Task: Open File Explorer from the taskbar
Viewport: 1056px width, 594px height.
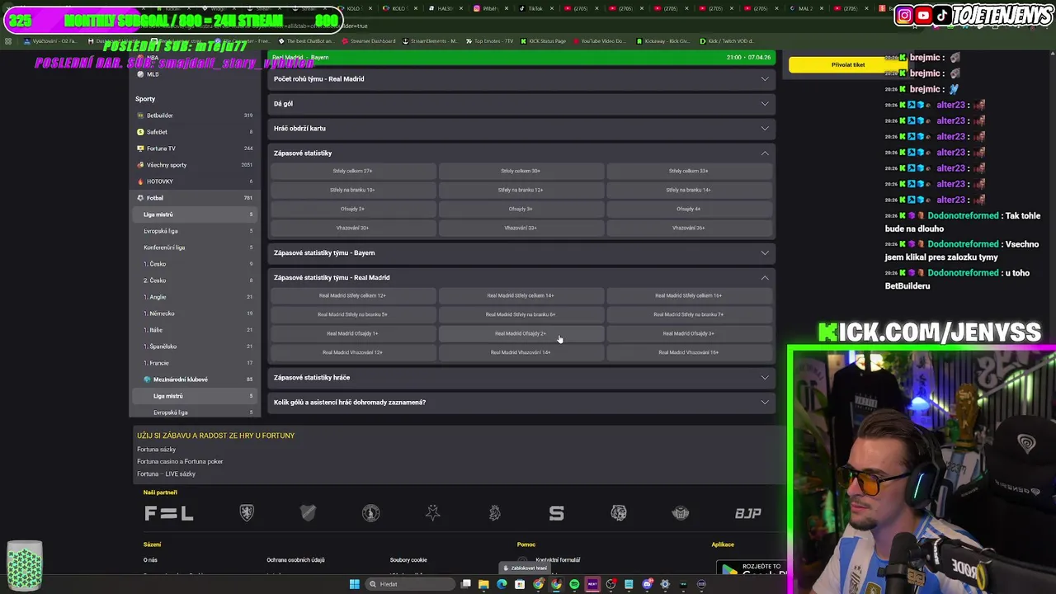Action: click(x=483, y=584)
